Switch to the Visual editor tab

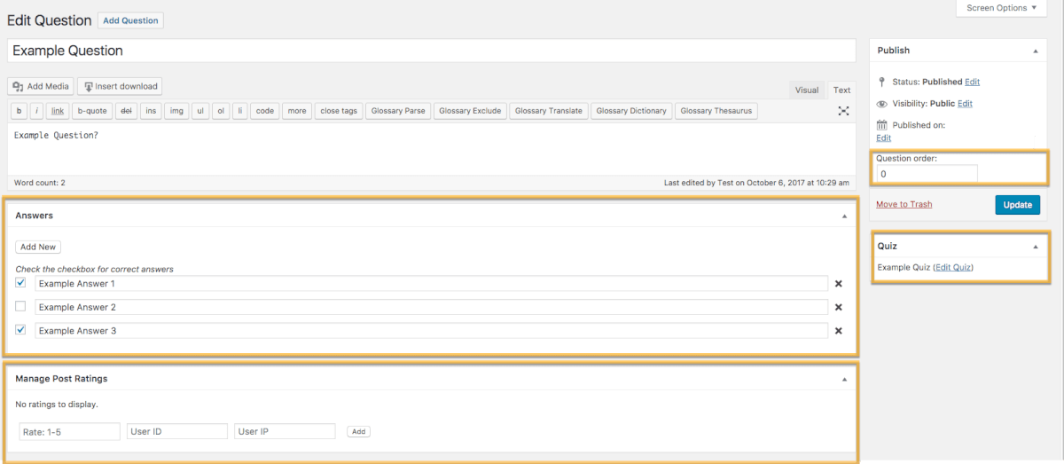[x=807, y=90]
